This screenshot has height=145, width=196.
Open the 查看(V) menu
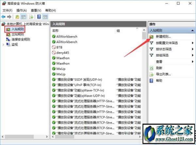point(36,10)
